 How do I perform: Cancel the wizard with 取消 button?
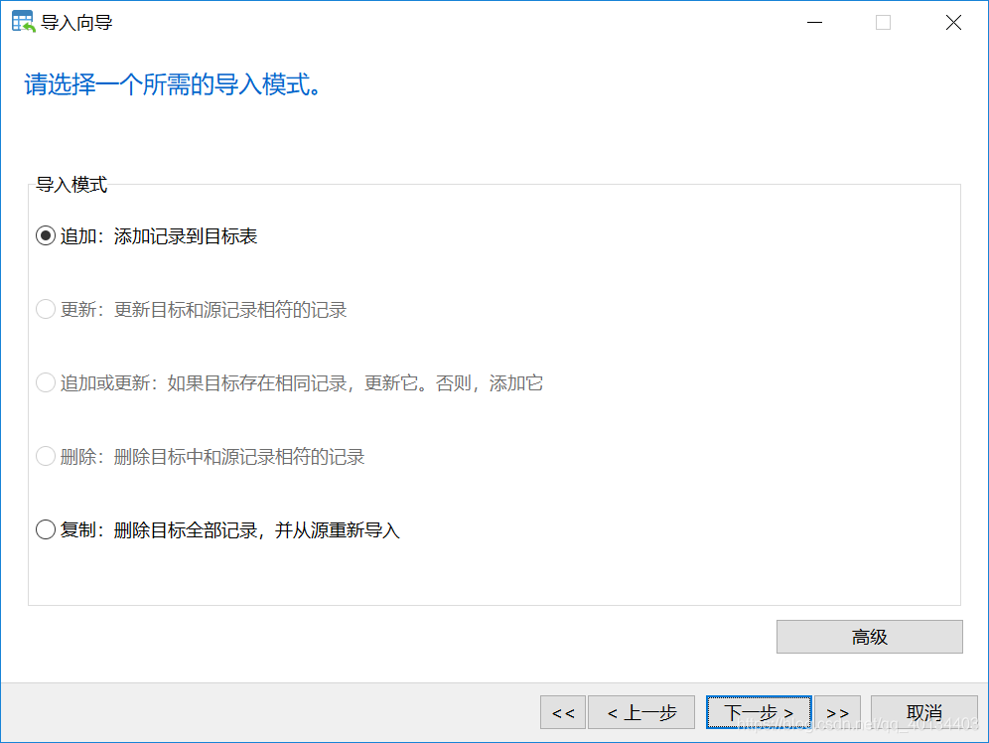click(x=924, y=712)
